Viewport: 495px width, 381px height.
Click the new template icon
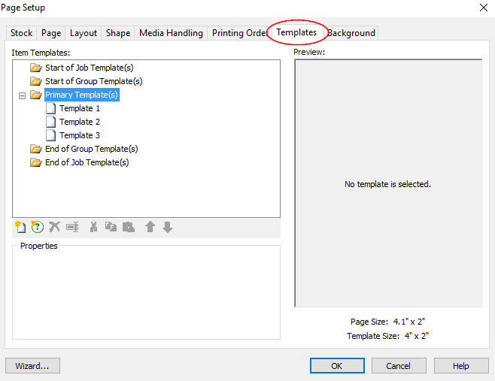[x=20, y=227]
